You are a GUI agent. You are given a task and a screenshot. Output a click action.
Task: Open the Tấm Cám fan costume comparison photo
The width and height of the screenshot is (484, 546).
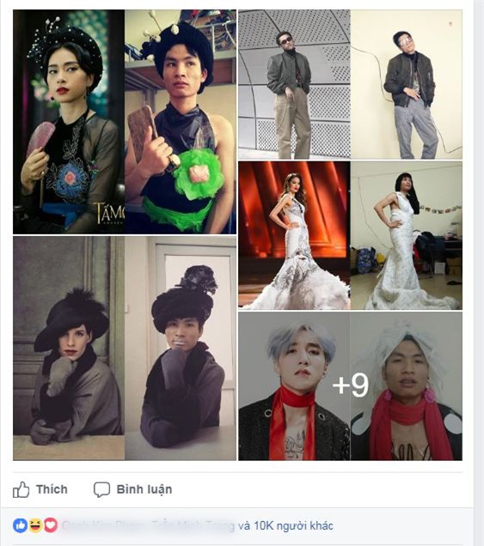click(x=125, y=122)
